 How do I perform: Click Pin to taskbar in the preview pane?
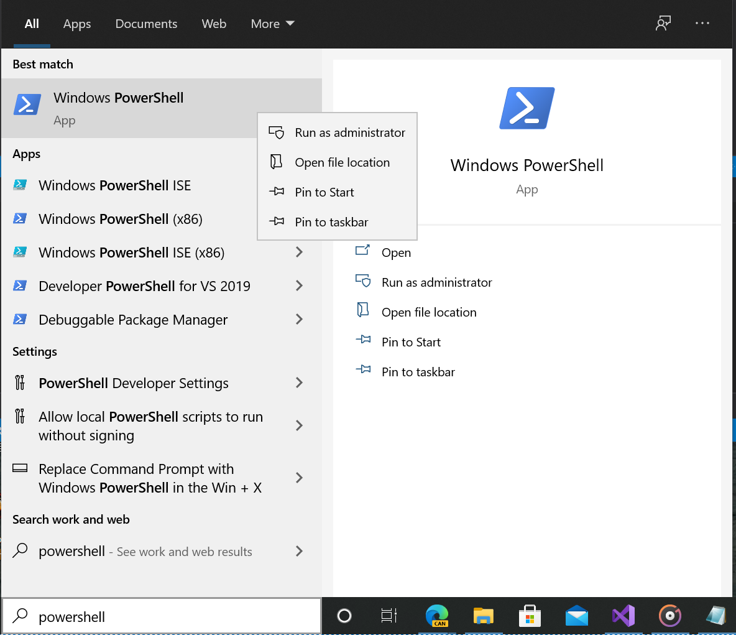pos(418,371)
